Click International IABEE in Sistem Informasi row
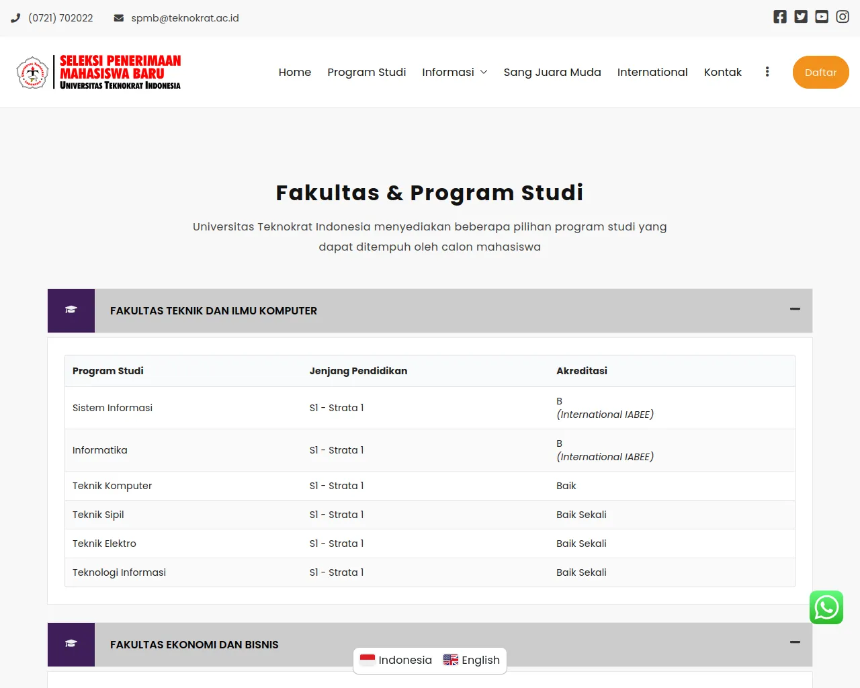This screenshot has height=688, width=860. (x=605, y=415)
